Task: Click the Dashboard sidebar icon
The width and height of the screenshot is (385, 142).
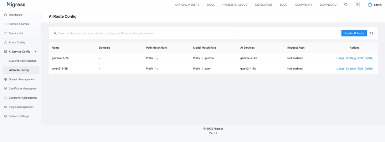Action: click(6, 15)
